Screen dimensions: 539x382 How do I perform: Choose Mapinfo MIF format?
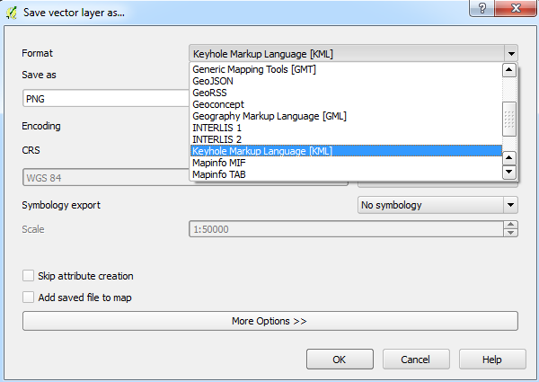346,163
